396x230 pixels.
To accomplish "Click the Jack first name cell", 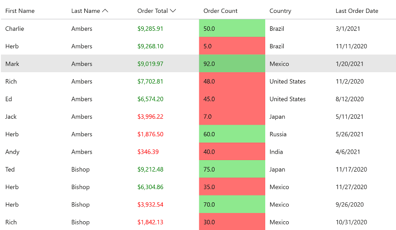I will pos(11,116).
